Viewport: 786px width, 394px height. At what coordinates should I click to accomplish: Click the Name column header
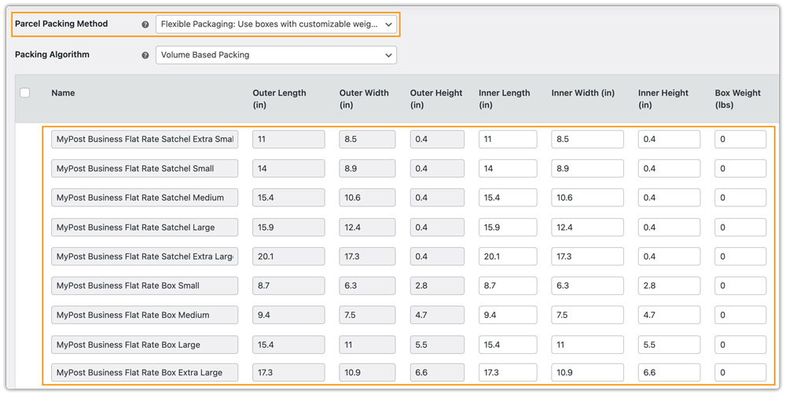pos(63,93)
